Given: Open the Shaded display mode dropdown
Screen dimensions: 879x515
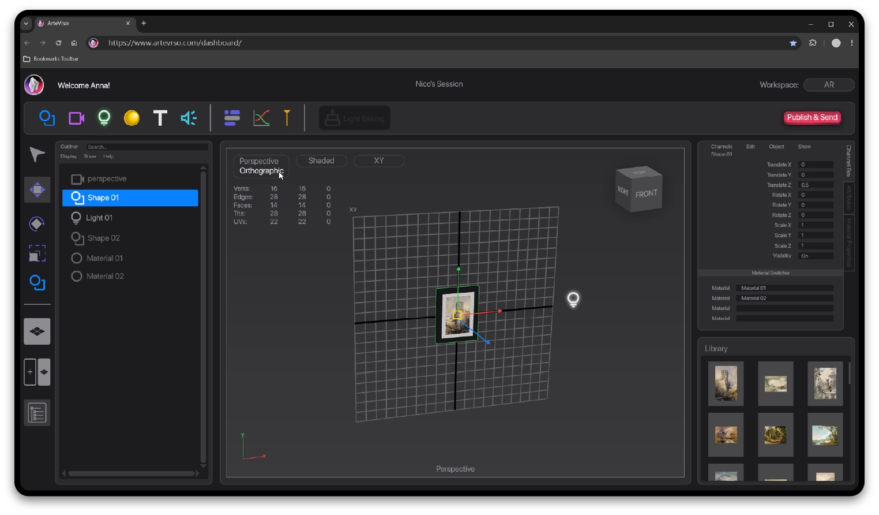Looking at the screenshot, I should pos(321,161).
